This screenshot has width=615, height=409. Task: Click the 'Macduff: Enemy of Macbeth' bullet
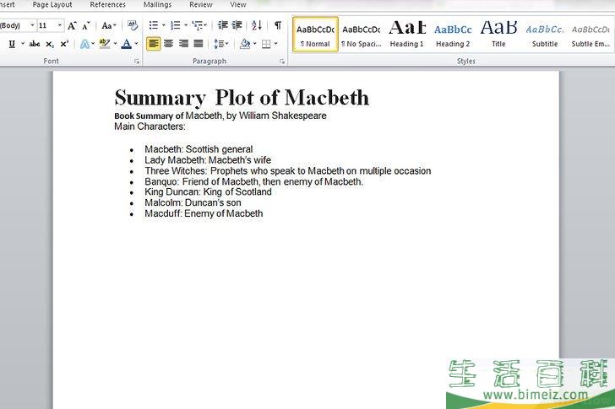[x=204, y=213]
